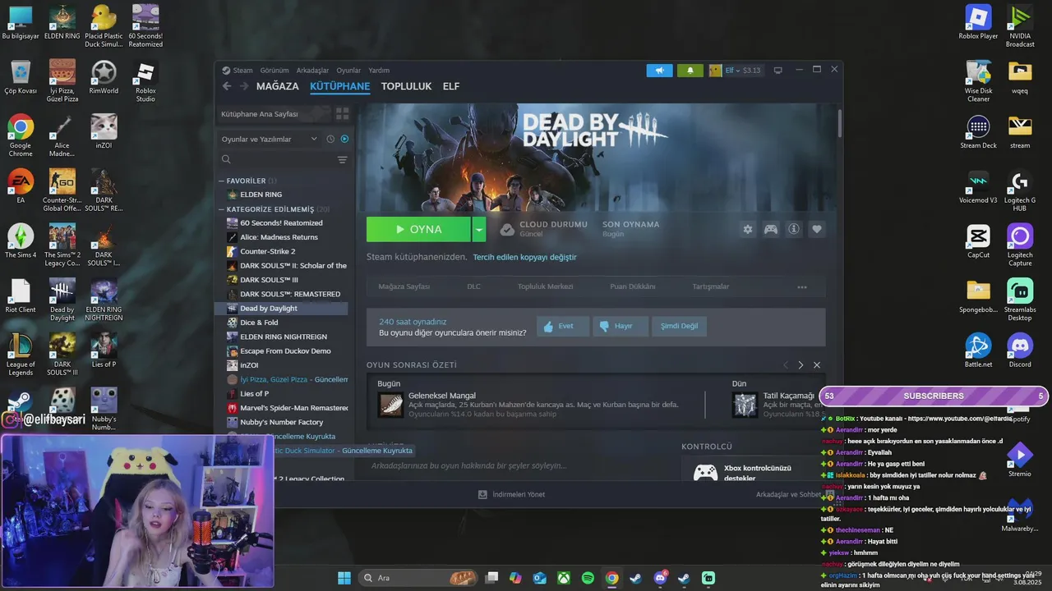
Task: Open Puan Dükkânı link
Action: (x=633, y=286)
